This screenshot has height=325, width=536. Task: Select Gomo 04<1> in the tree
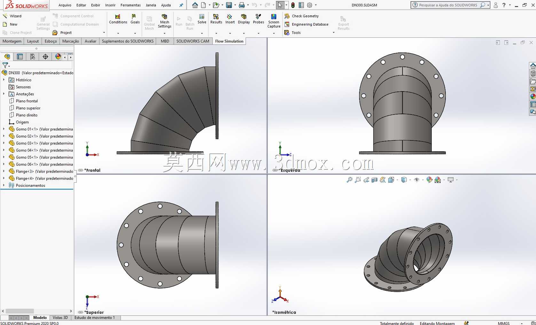coord(42,150)
